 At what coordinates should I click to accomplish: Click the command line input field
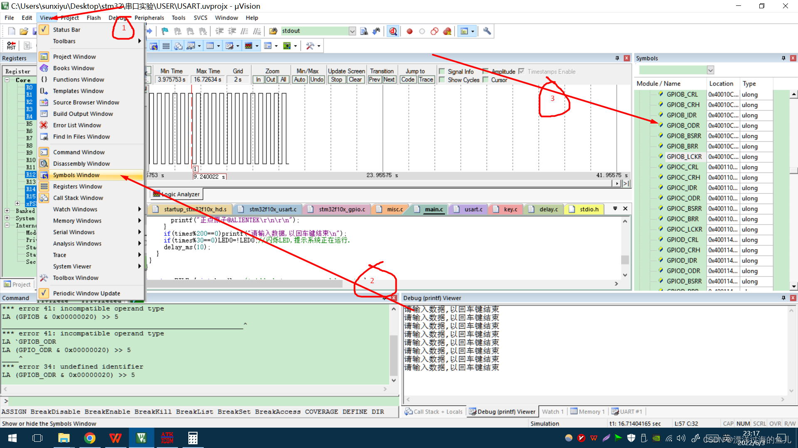(203, 401)
